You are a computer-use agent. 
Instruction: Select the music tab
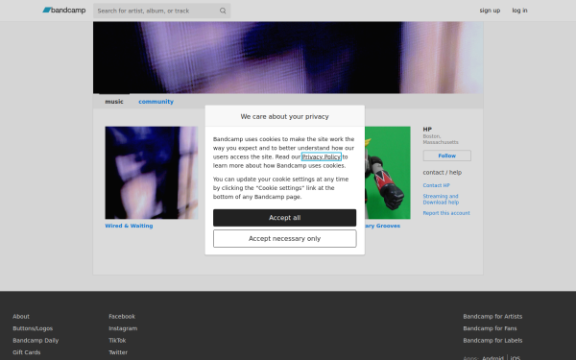[114, 102]
